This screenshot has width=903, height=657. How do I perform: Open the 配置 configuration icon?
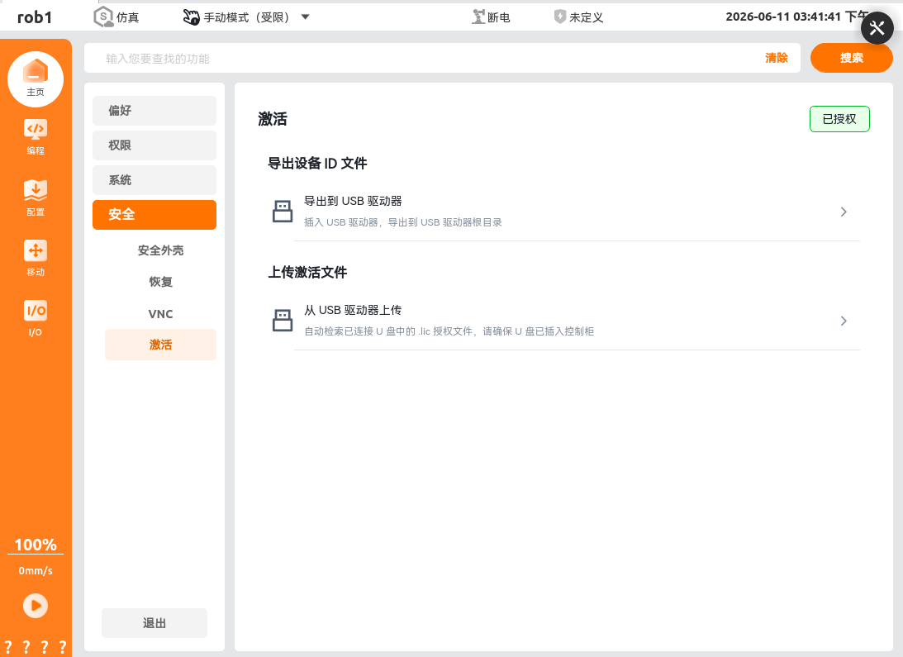(x=36, y=198)
